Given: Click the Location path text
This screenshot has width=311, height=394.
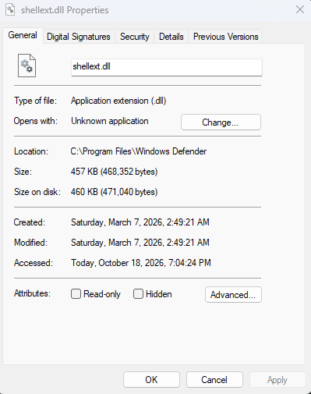Looking at the screenshot, I should [139, 151].
